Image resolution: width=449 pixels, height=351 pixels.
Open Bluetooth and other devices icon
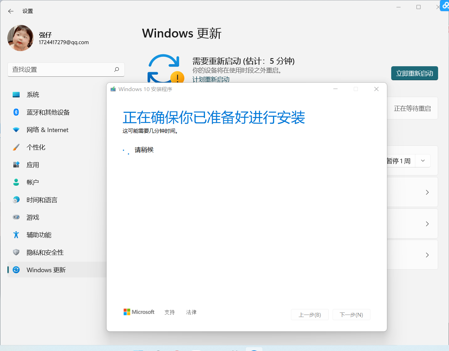tap(16, 112)
